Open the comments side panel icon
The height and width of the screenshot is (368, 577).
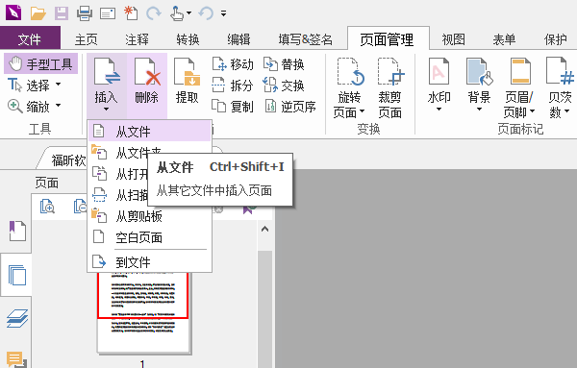[x=16, y=359]
